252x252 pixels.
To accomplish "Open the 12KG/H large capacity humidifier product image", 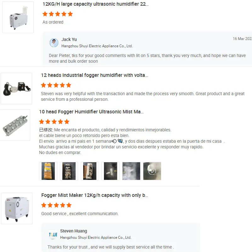I will coord(18,17).
